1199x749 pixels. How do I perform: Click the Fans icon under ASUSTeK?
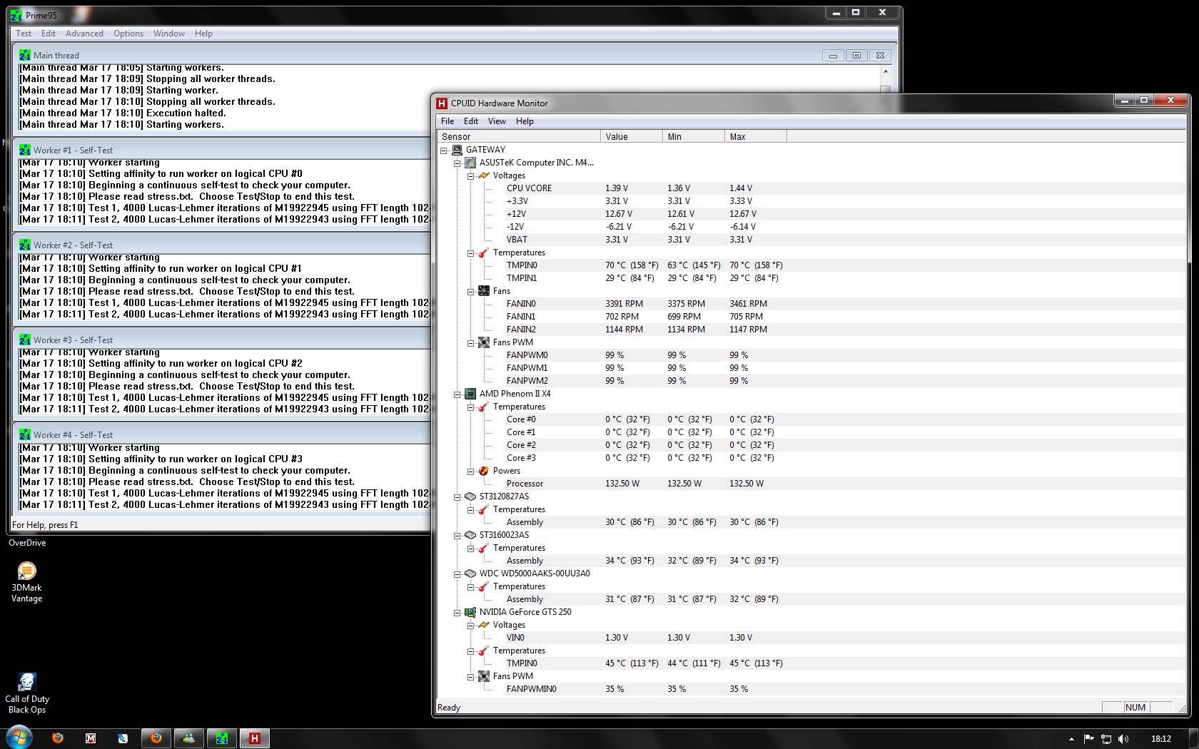[484, 291]
